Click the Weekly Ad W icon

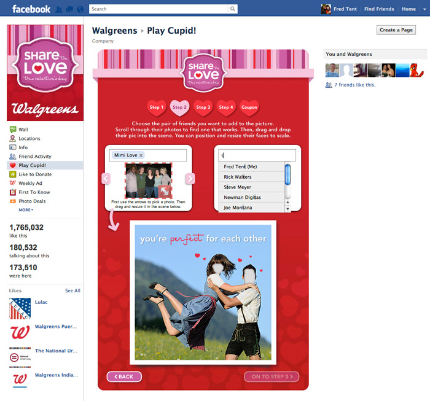pyautogui.click(x=13, y=183)
